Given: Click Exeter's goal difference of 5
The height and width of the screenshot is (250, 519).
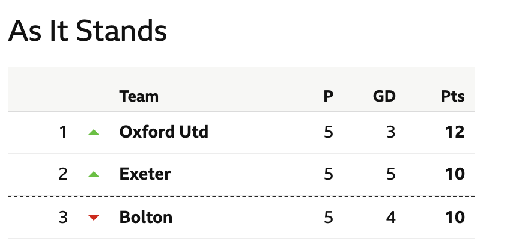Looking at the screenshot, I should (x=391, y=174).
